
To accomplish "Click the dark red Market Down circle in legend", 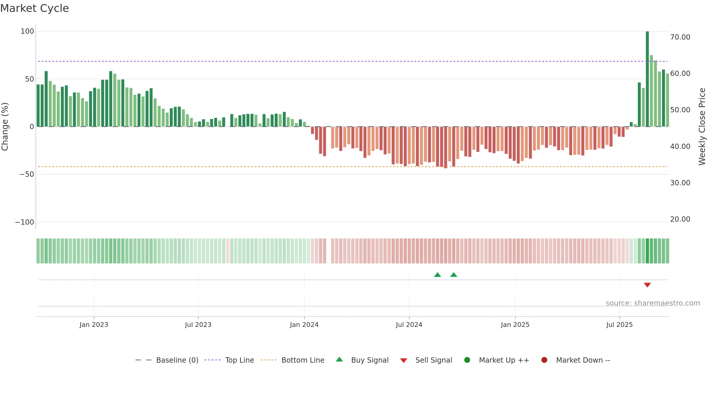I will 544,360.
